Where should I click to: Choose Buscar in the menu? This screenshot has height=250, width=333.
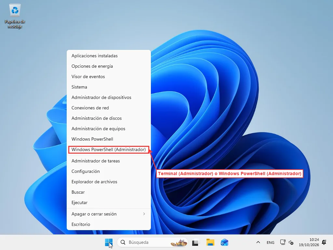(x=109, y=192)
